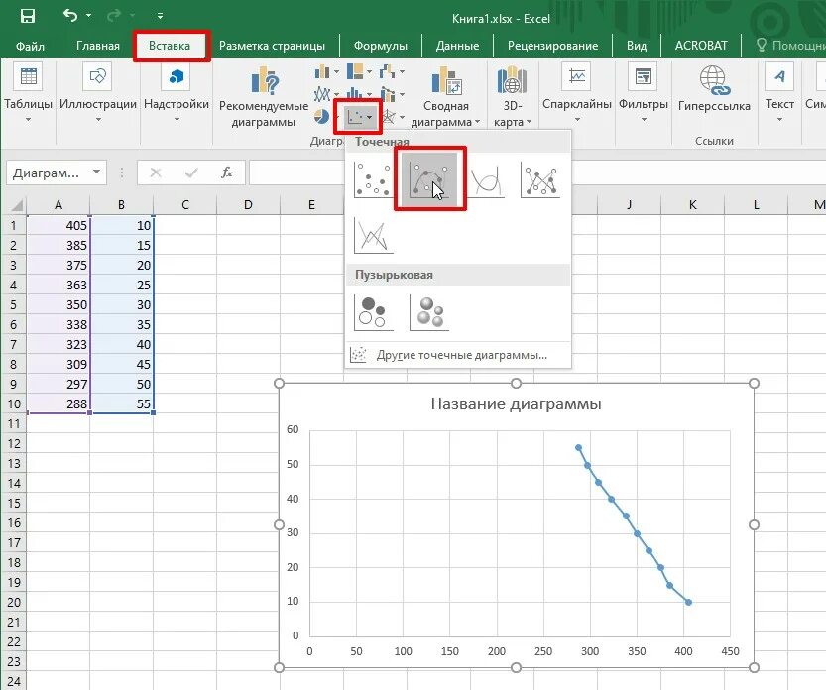The height and width of the screenshot is (690, 826).
Task: Click cell B8 with value 45
Action: click(122, 364)
